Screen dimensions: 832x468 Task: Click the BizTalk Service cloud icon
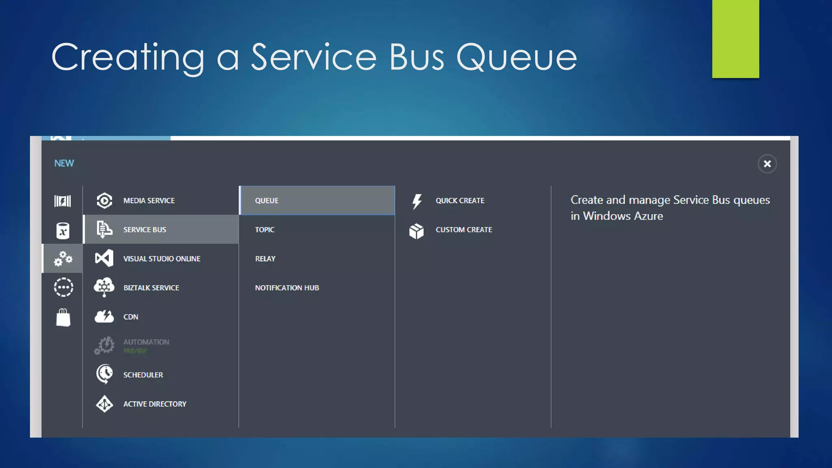pos(104,287)
